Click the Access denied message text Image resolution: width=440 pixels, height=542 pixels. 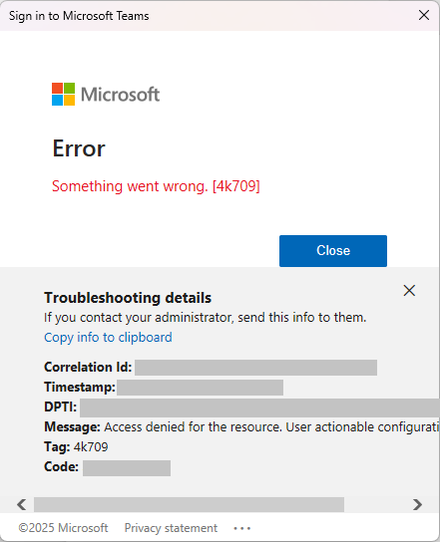[271, 427]
